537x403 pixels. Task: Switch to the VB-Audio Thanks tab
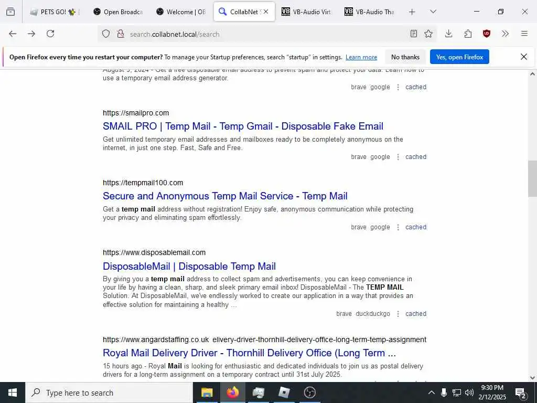[370, 12]
